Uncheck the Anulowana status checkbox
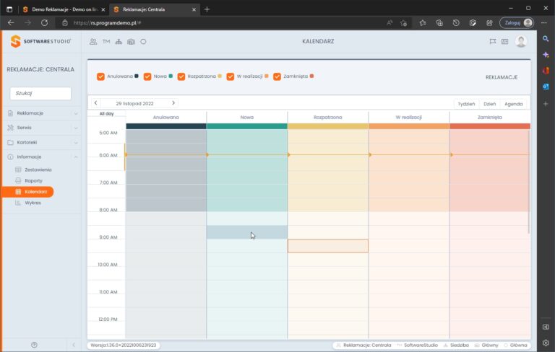 (100, 76)
